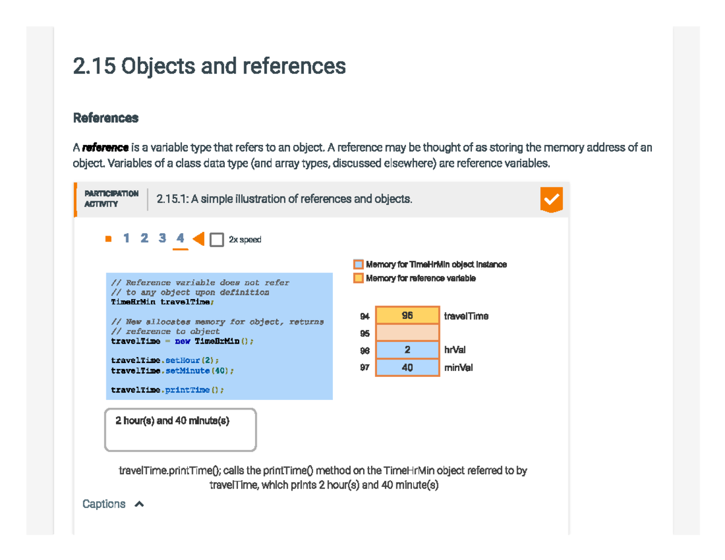Click the orange checkmark completion badge

pyautogui.click(x=550, y=199)
